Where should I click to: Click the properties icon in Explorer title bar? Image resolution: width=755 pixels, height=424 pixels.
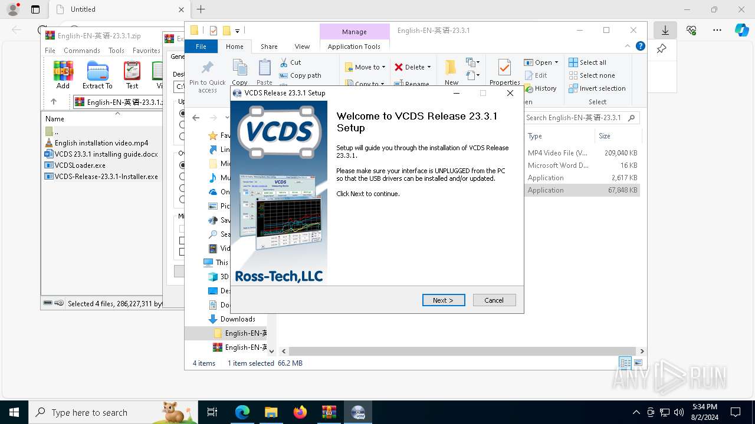coord(214,31)
